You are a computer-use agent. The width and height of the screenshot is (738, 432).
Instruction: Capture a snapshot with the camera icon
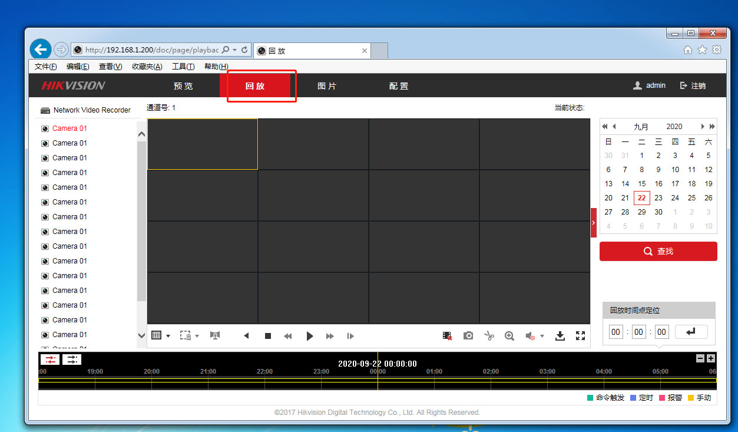[x=468, y=336]
